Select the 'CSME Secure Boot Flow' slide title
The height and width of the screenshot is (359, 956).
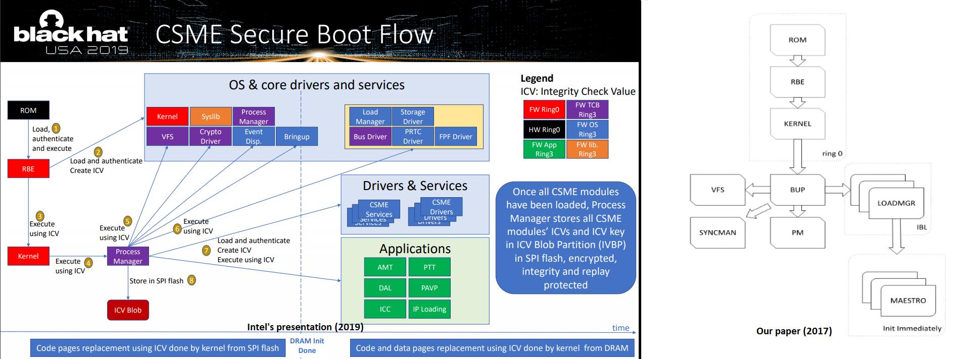tap(294, 34)
